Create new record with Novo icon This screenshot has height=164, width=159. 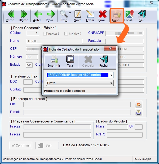coord(77,16)
